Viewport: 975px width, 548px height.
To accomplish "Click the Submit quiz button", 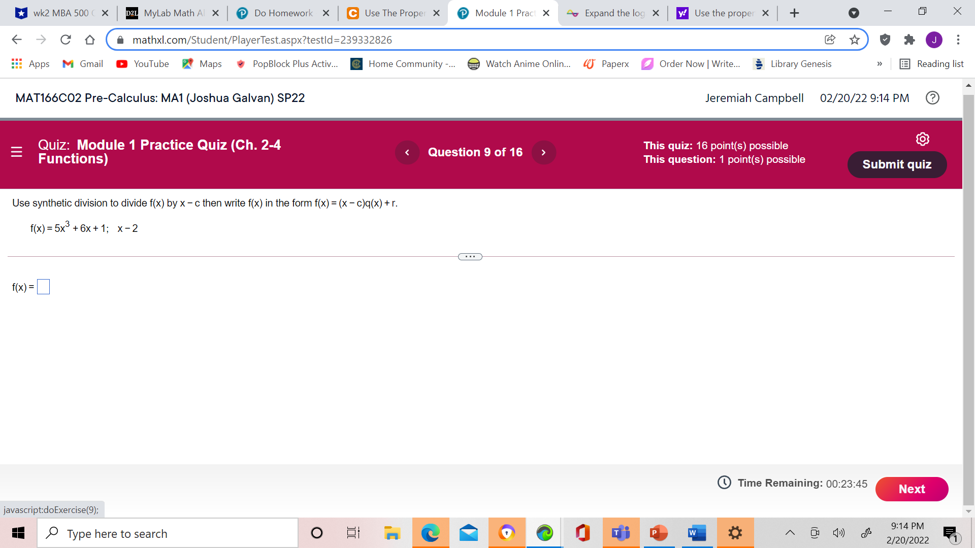I will 897,164.
